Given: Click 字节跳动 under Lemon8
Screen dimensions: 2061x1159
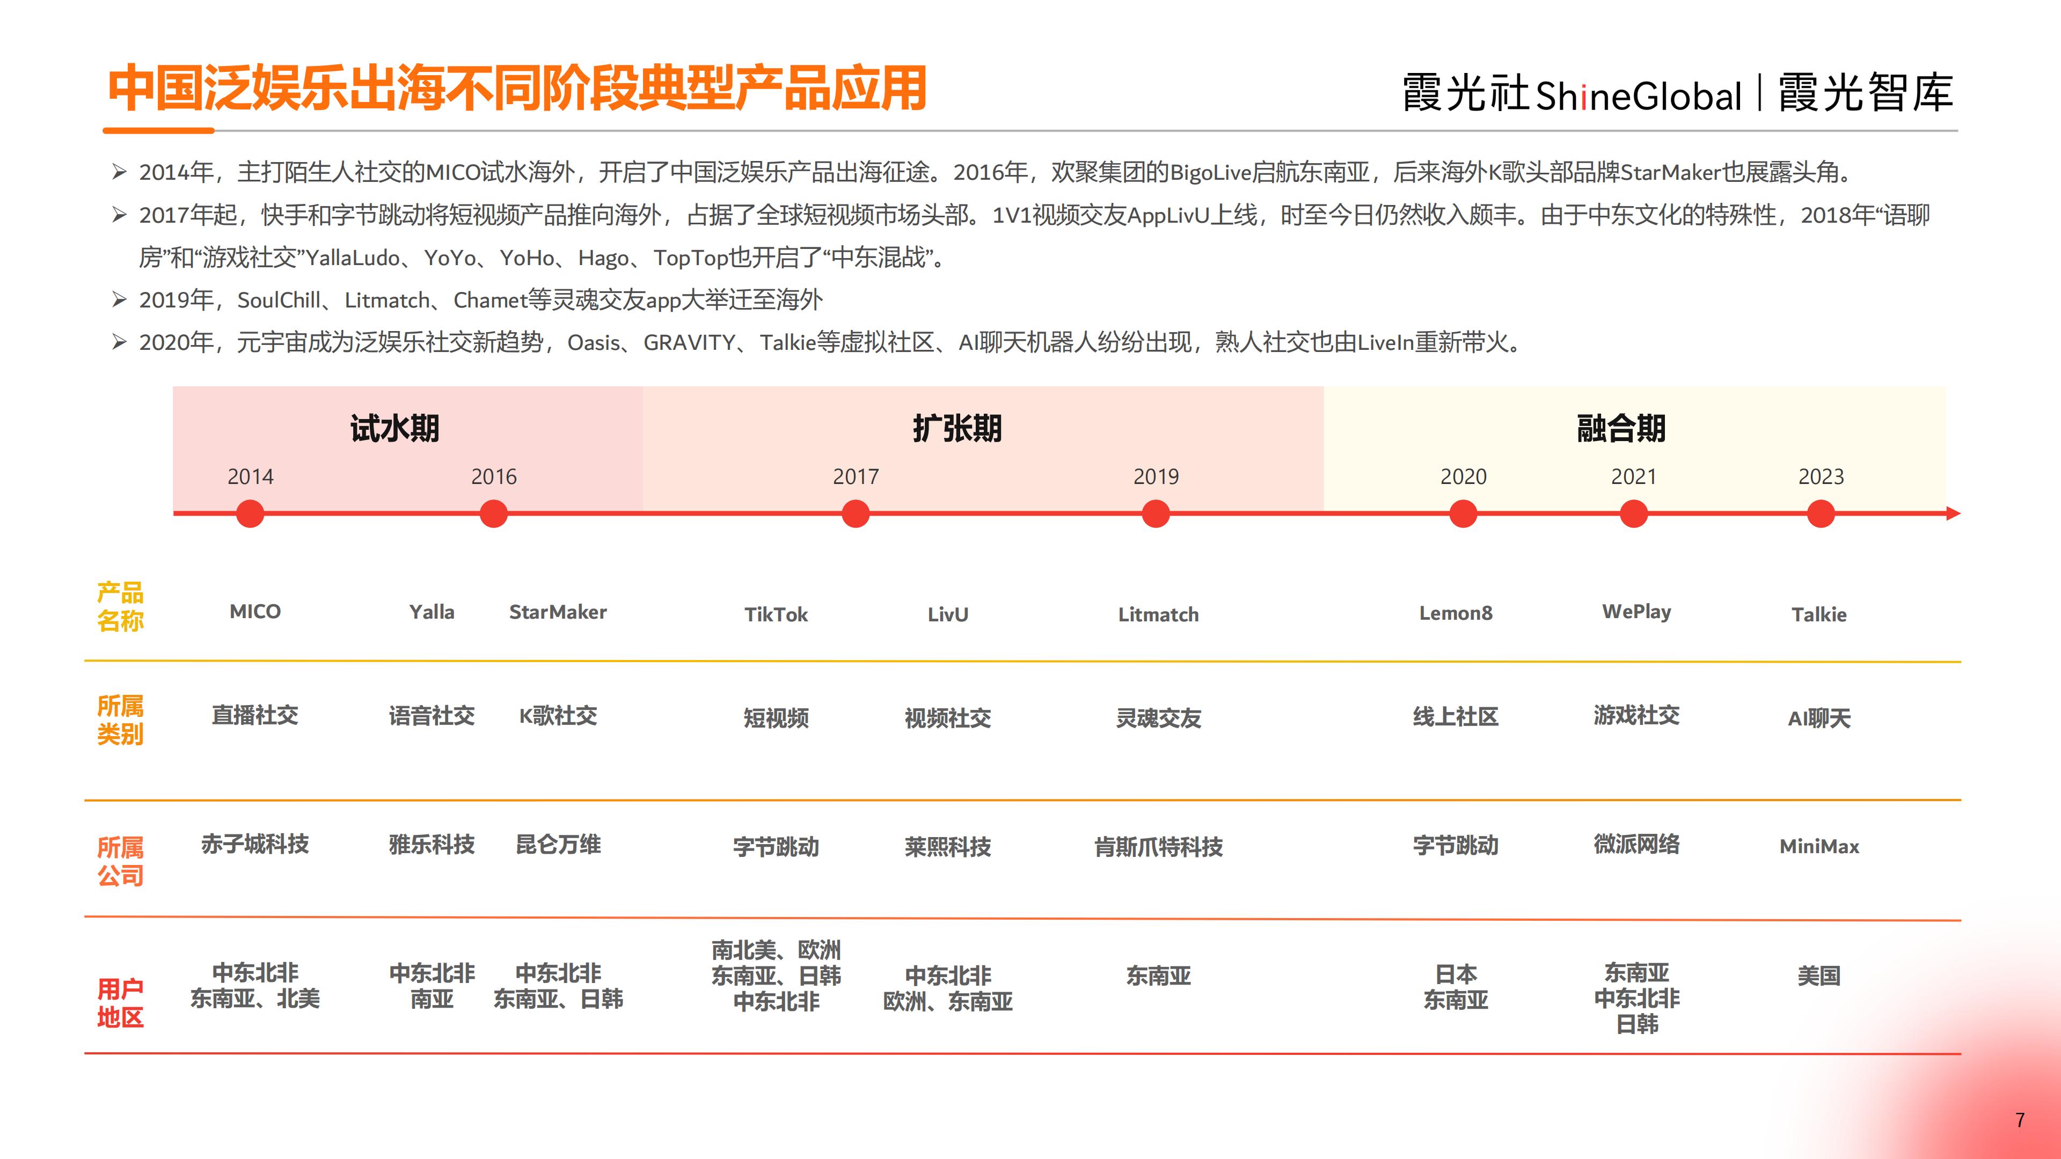Looking at the screenshot, I should pos(1456,846).
